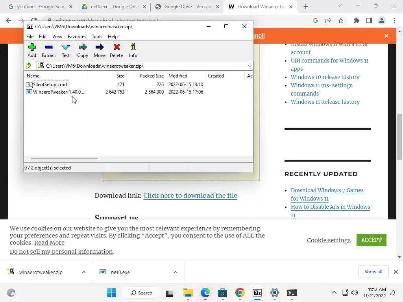The width and height of the screenshot is (403, 302).
Task: Open the Help menu in 7-Zip
Action: point(113,37)
